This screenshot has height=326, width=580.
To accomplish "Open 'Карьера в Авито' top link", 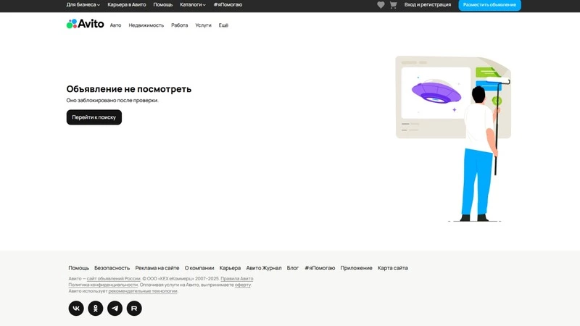I will [x=127, y=5].
